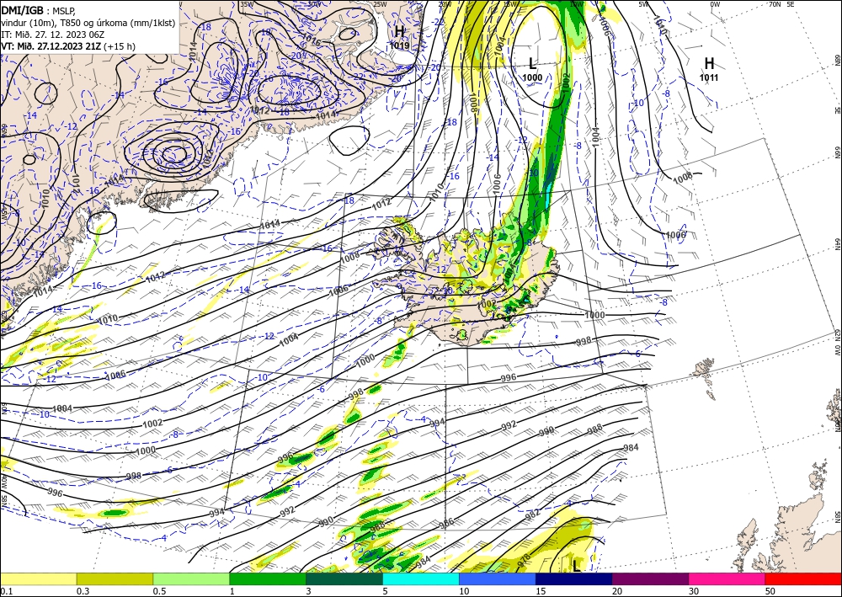Click the 'H' marker labeled 1019
This screenshot has height=597, width=842.
coord(399,32)
